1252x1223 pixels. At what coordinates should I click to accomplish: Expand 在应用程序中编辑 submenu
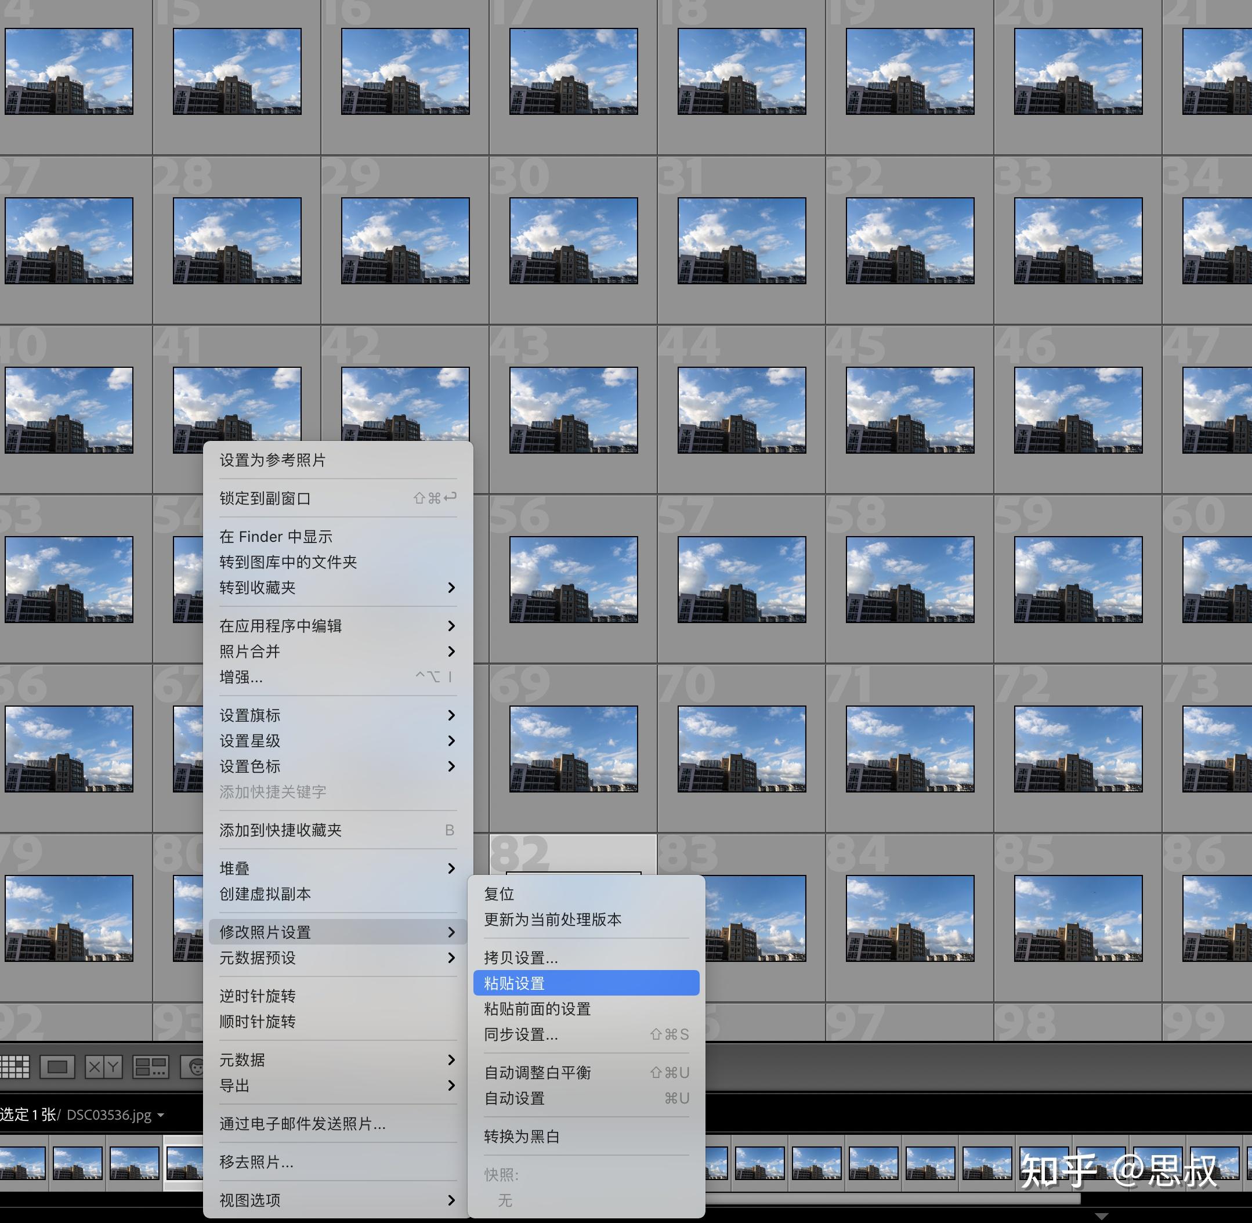click(338, 625)
